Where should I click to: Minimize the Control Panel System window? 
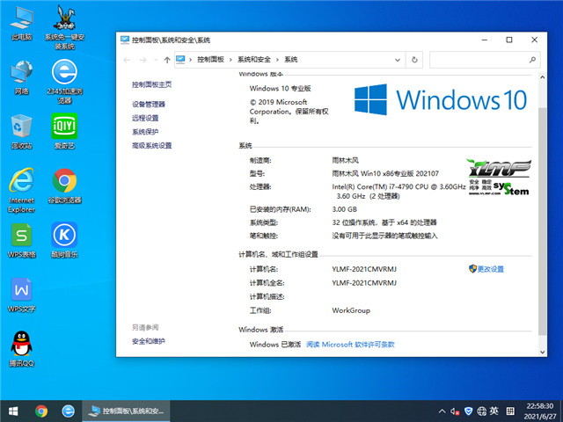[x=485, y=40]
